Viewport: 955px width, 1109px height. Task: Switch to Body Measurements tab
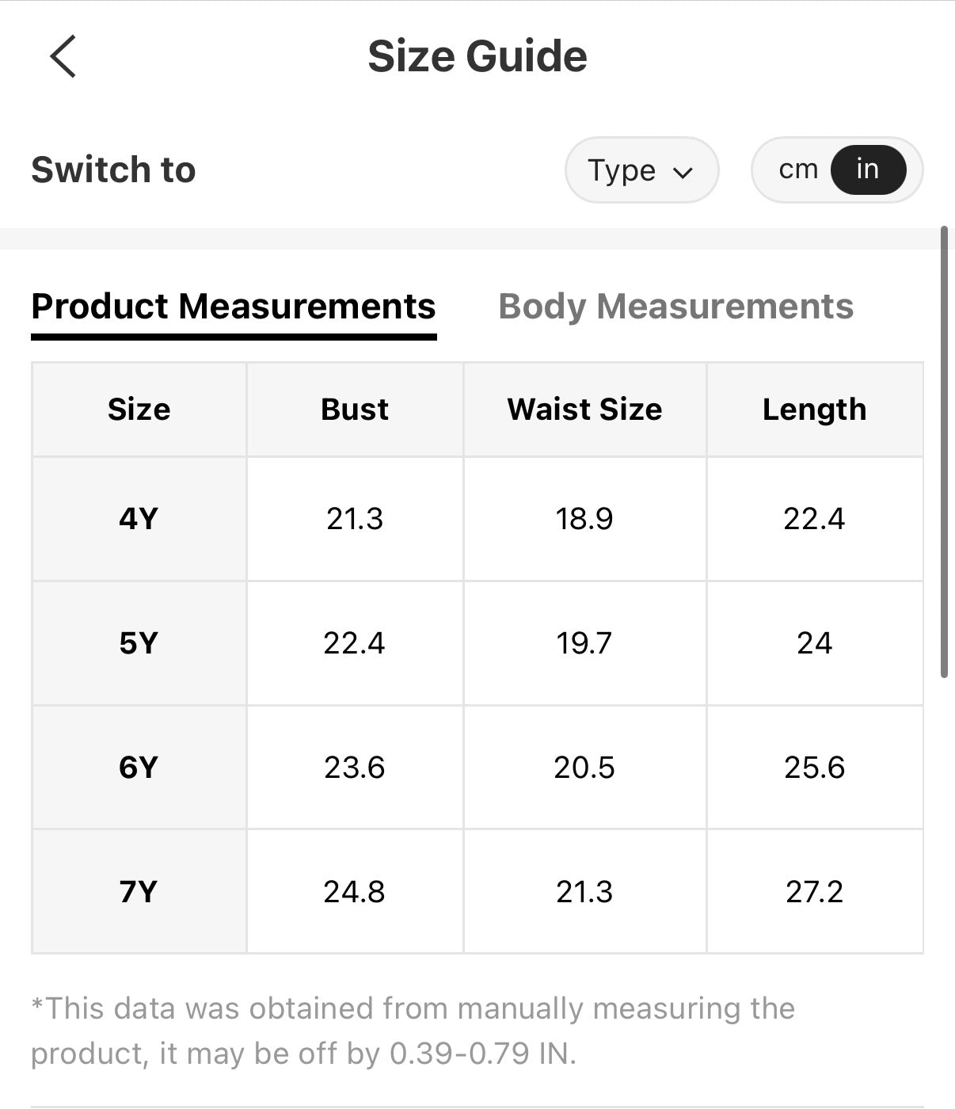coord(675,307)
